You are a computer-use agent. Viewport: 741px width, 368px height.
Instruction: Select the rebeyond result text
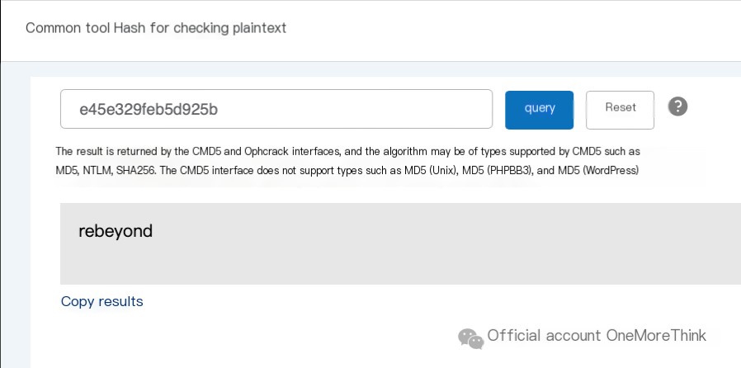[x=116, y=232]
